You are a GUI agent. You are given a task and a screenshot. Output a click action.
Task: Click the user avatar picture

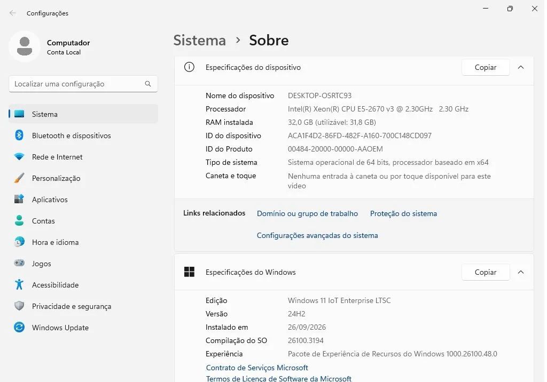pos(25,46)
